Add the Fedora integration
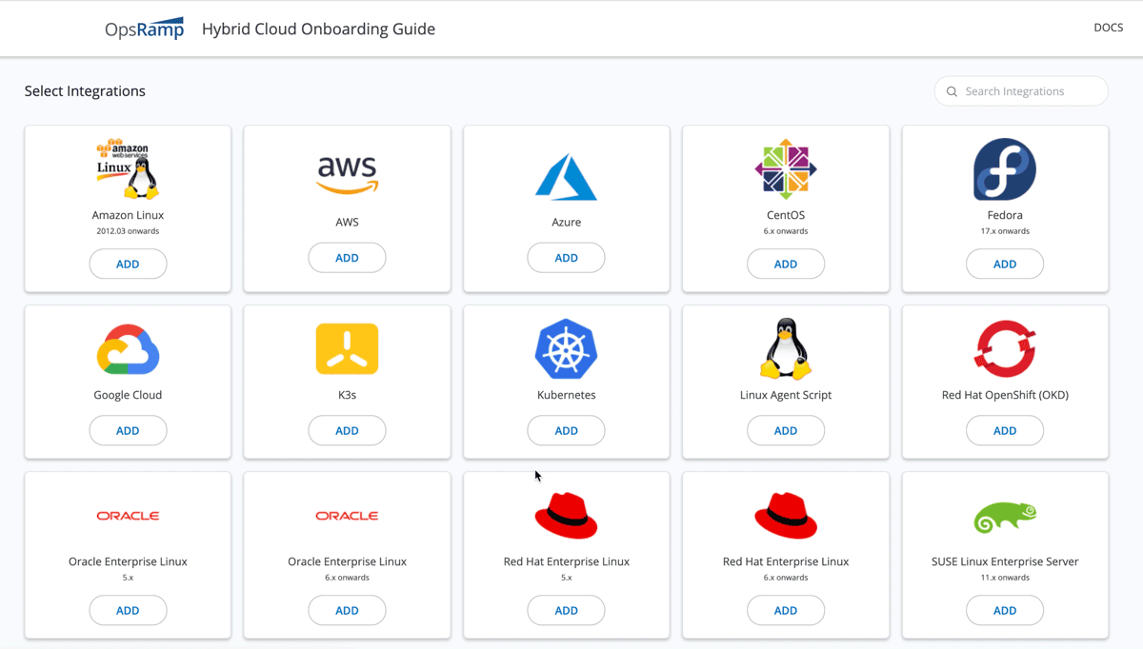1143x649 pixels. pos(1005,265)
